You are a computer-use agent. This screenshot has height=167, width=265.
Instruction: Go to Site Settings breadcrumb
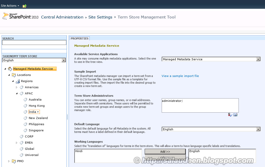click(100, 17)
